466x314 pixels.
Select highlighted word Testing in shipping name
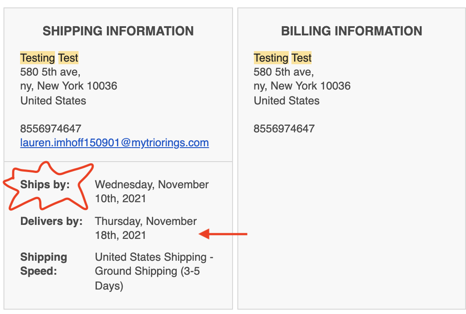[x=38, y=58]
